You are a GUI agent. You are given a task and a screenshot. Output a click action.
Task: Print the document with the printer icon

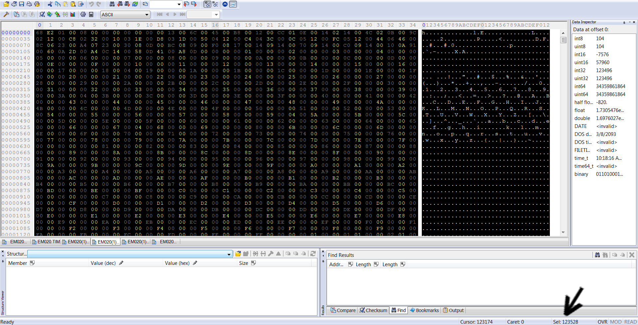pos(29,4)
